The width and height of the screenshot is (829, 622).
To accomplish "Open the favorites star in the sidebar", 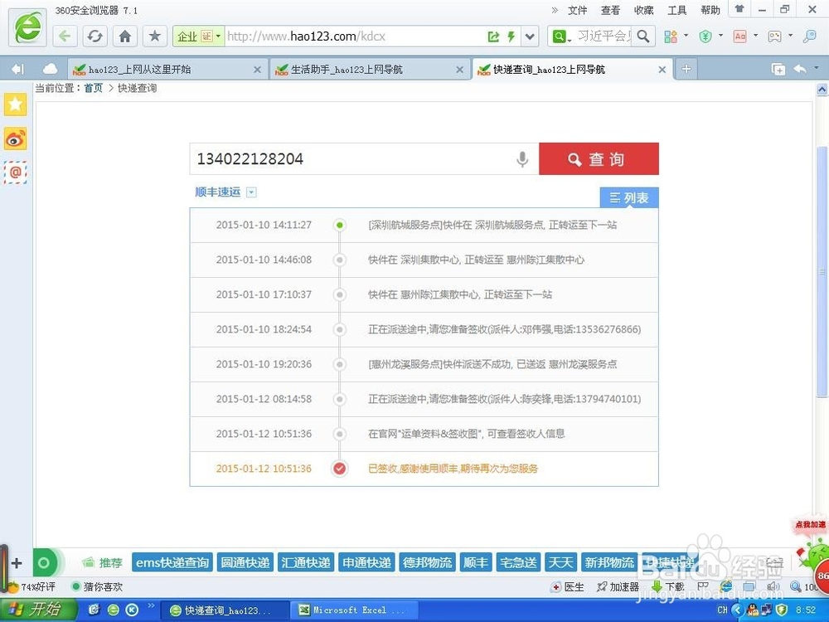I will click(x=15, y=104).
